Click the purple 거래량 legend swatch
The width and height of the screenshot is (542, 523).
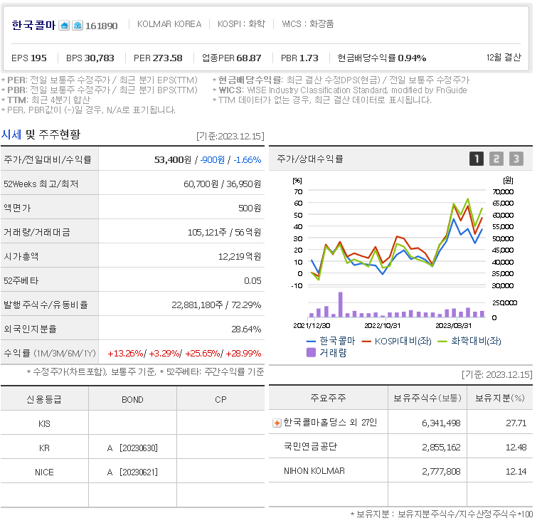(x=311, y=352)
